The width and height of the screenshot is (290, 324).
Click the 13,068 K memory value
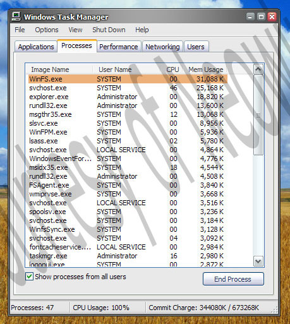click(210, 114)
